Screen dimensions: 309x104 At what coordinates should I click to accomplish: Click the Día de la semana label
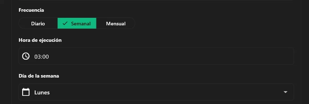[39, 76]
